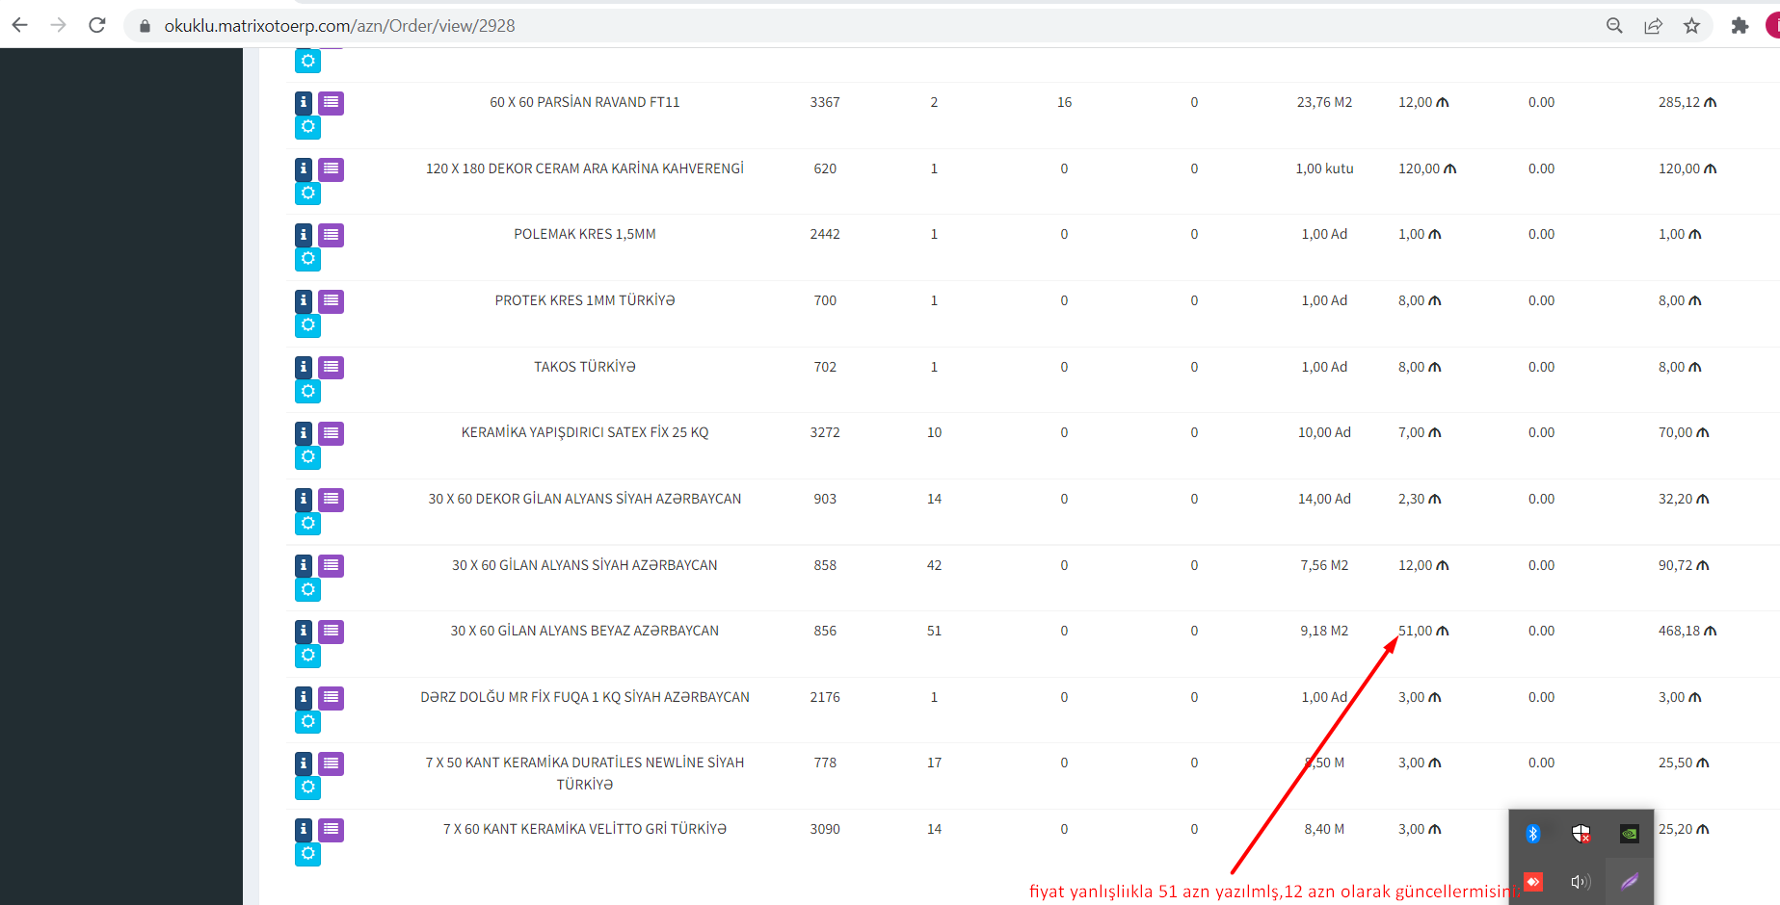Click gear icon for DƏRZ DOLĞU MR FİX FUQA row
This screenshot has height=905, width=1780.
coord(307,722)
